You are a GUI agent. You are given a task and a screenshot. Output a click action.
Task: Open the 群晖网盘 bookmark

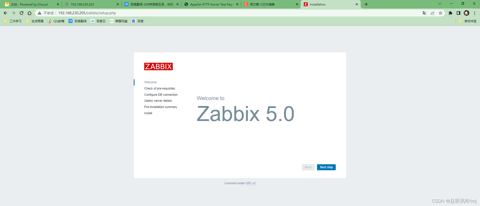[119, 21]
